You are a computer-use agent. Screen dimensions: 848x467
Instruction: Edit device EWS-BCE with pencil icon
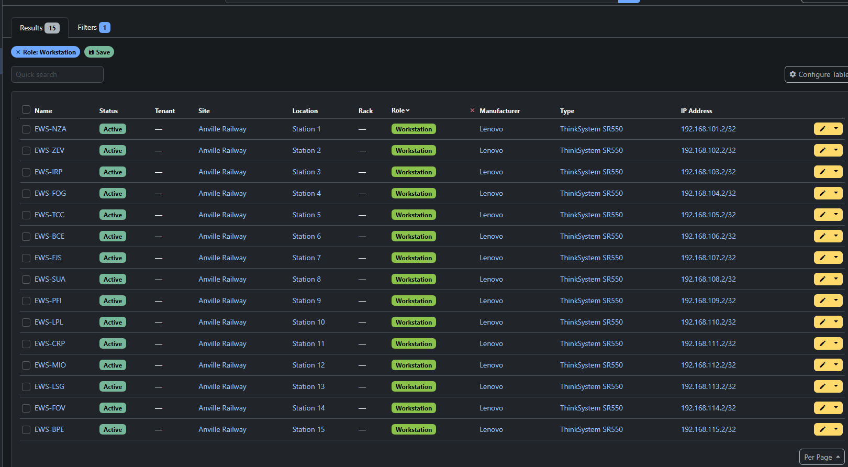tap(822, 236)
